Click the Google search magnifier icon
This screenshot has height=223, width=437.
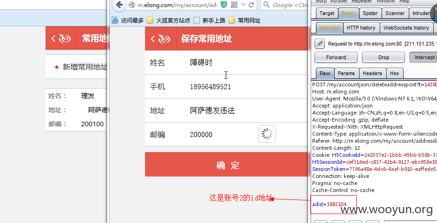point(267,5)
